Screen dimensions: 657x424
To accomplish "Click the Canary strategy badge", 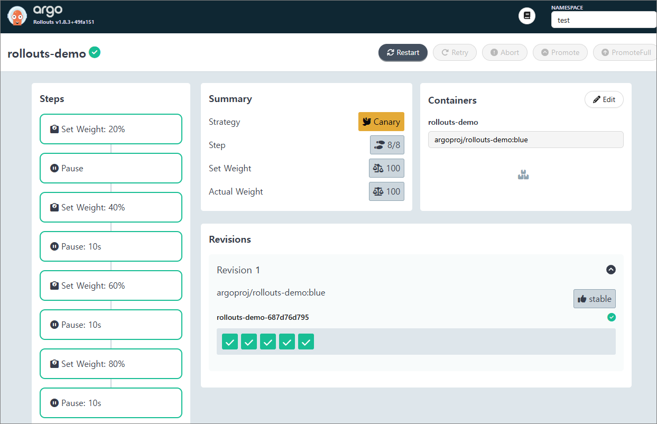I will pyautogui.click(x=381, y=122).
